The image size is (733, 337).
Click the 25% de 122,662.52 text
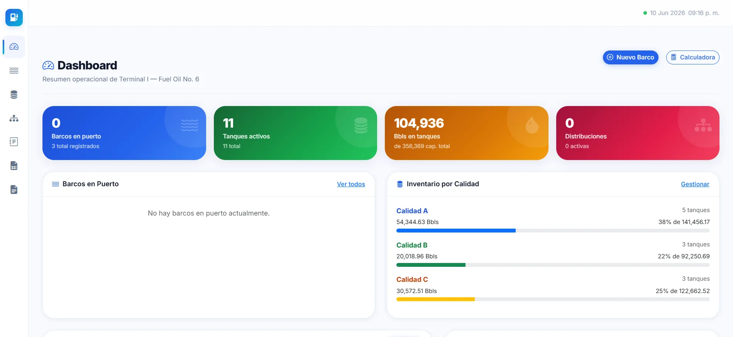coord(682,291)
